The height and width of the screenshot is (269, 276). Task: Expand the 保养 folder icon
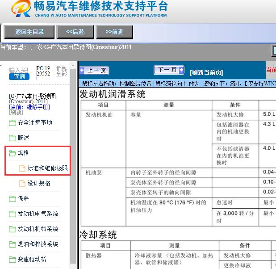(13, 199)
